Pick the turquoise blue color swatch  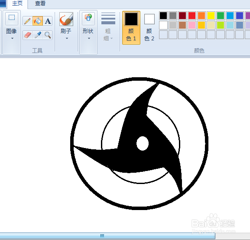(x=230, y=16)
